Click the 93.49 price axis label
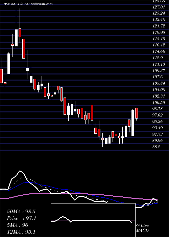169x237 pixels. point(158,128)
